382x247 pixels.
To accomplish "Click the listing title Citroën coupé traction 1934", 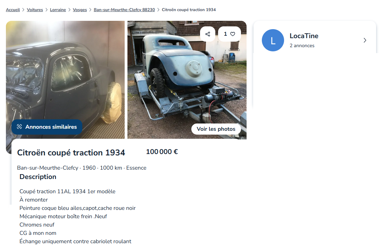I will point(71,153).
